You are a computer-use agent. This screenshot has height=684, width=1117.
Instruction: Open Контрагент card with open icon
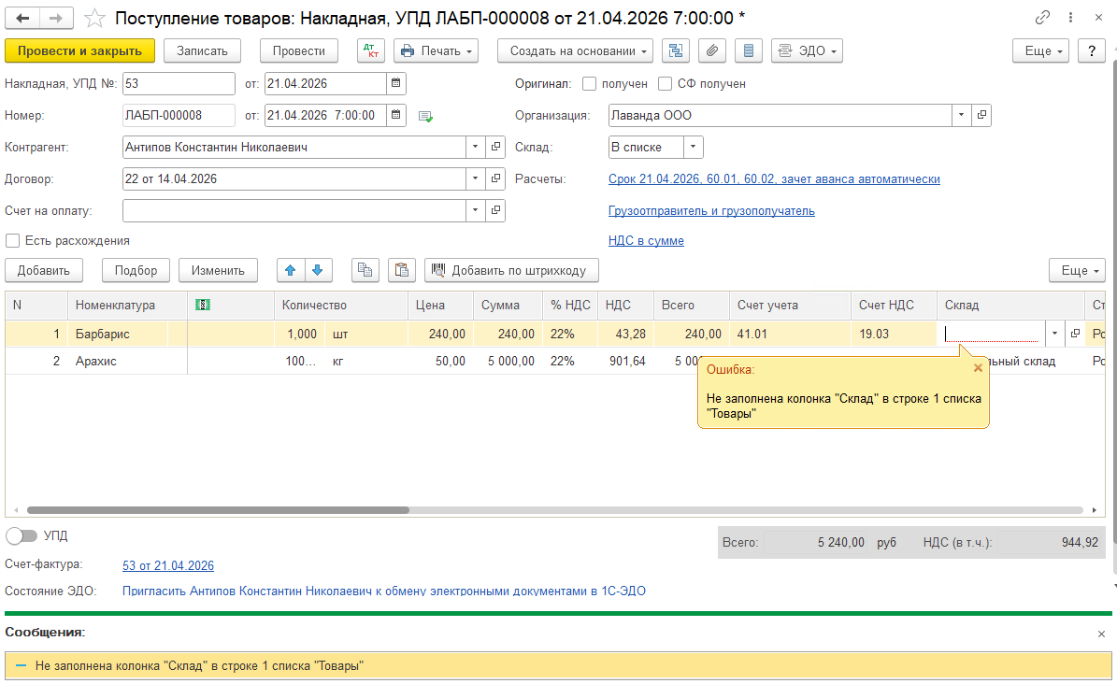495,147
